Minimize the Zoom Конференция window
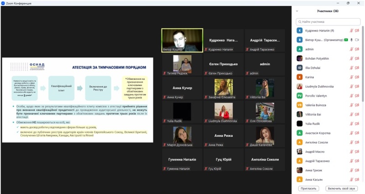 point(338,3)
